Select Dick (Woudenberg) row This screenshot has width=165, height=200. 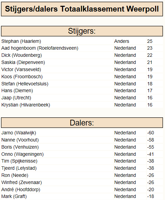[82, 55]
